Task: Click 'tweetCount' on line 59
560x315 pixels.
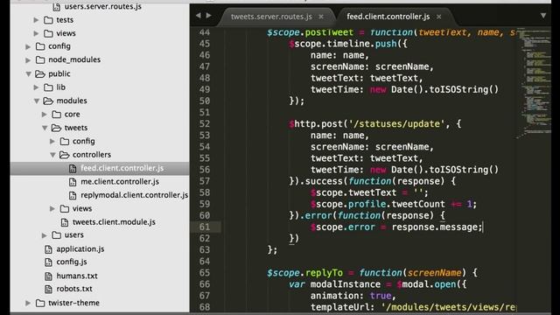Action: tap(418, 204)
